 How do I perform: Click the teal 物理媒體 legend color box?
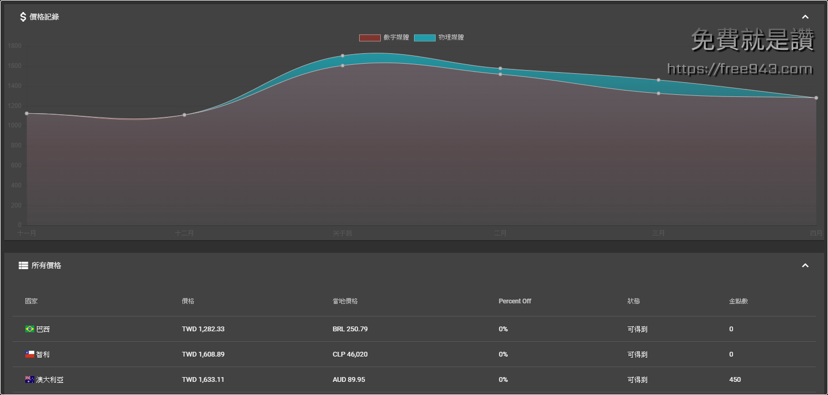click(425, 37)
